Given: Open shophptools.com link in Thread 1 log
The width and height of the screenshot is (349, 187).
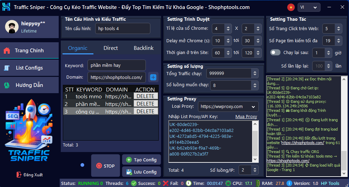Looking at the screenshot, I should (x=303, y=143).
